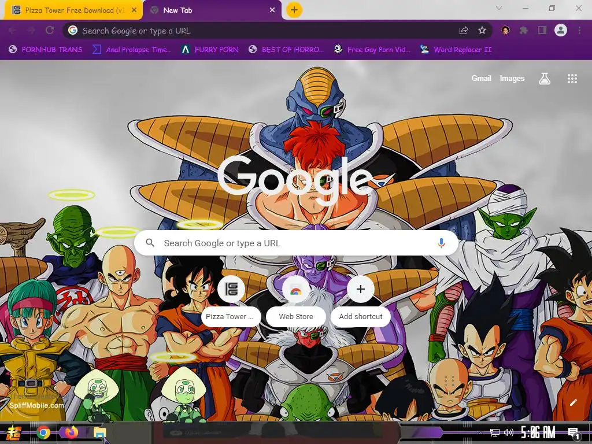Open the Search Labs flask icon
This screenshot has height=444, width=592.
point(545,79)
